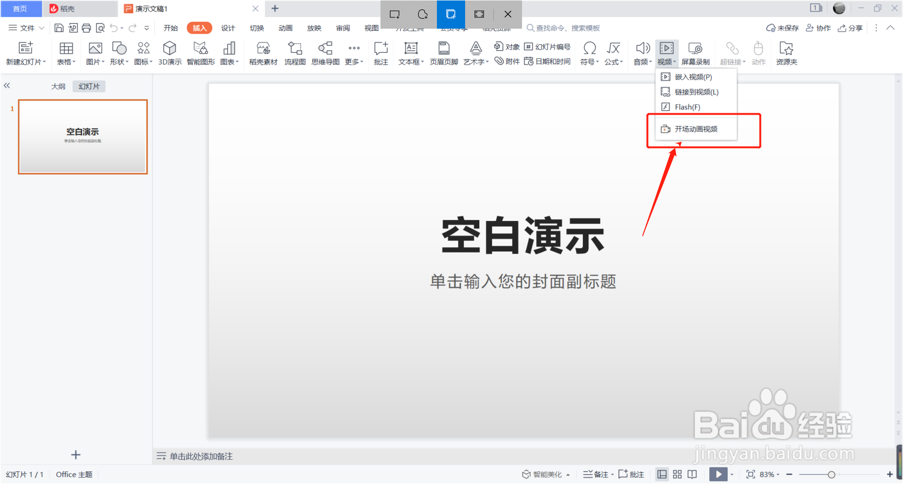Open the Icons (图标) library
The height and width of the screenshot is (484, 903).
click(x=143, y=48)
